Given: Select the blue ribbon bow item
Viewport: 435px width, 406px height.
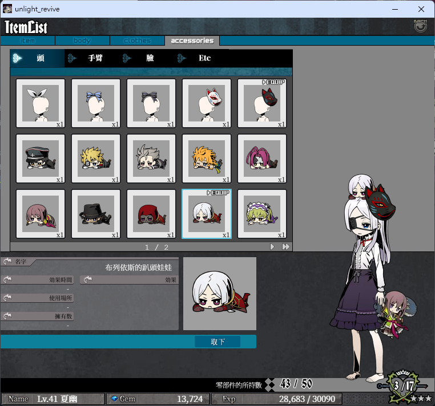Looking at the screenshot, I should pos(96,103).
